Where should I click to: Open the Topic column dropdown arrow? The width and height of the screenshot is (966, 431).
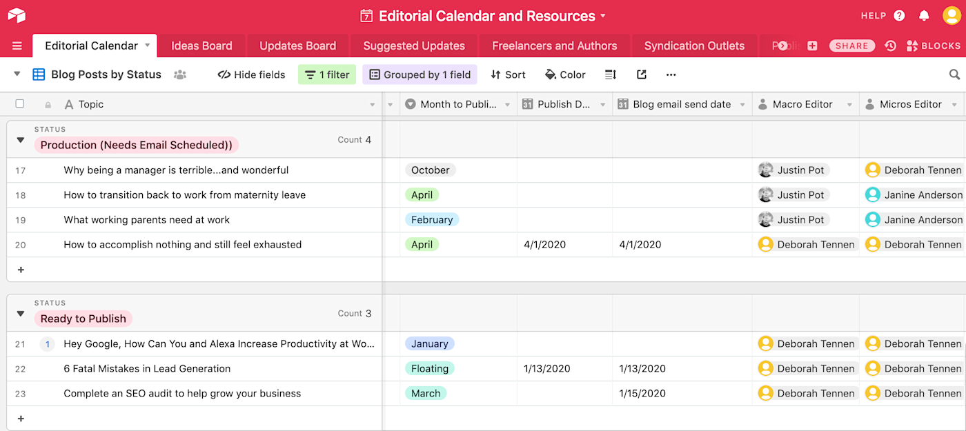pos(373,105)
